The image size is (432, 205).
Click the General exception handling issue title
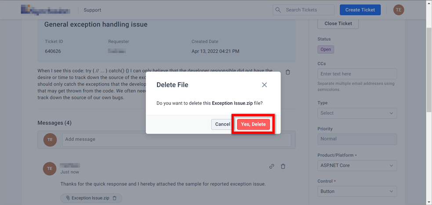click(96, 25)
